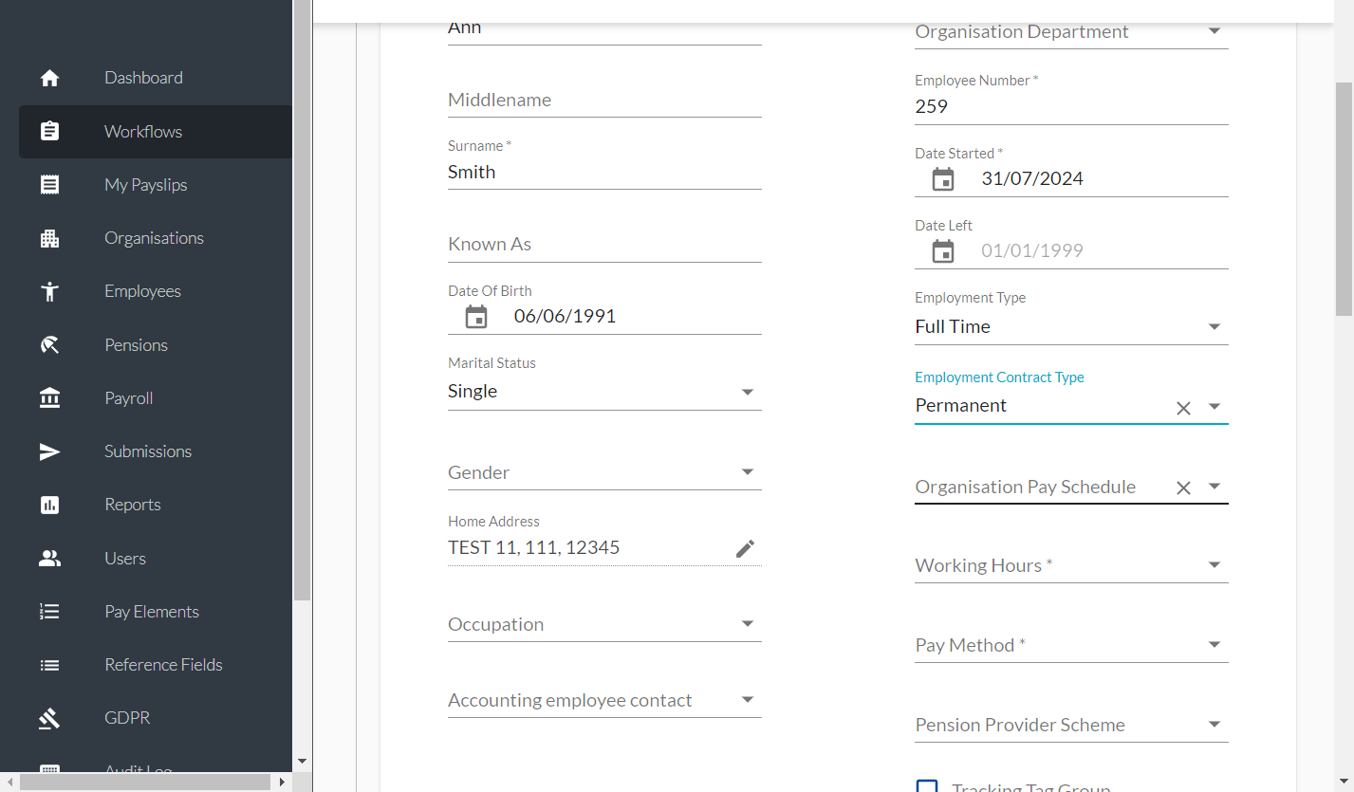Click the Surname field containing Smith
Image resolution: width=1354 pixels, height=792 pixels.
604,172
